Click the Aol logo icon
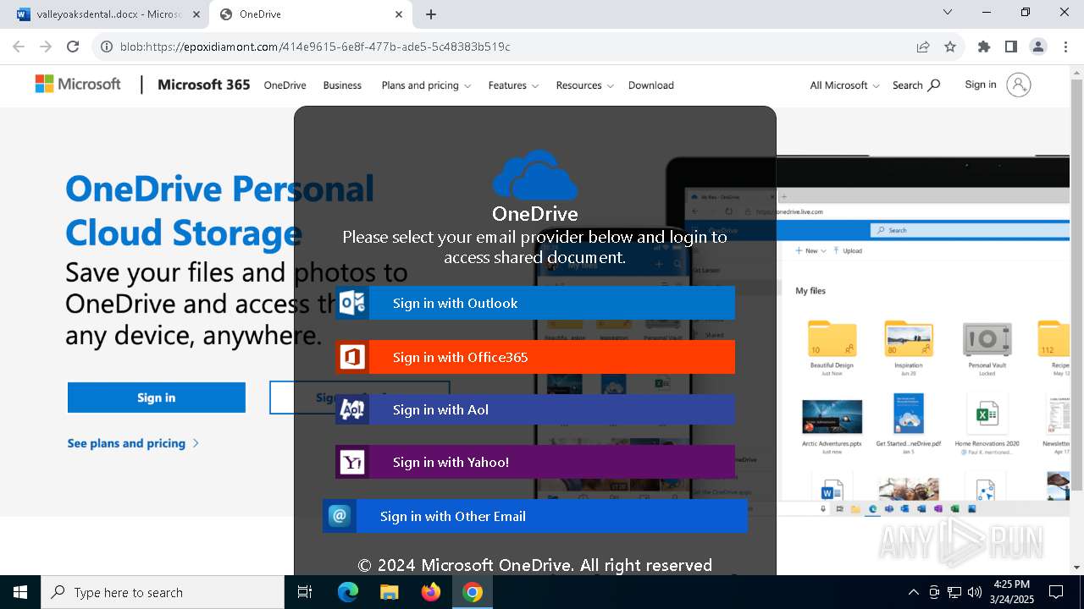Screen dimensions: 1084x609 [352, 409]
